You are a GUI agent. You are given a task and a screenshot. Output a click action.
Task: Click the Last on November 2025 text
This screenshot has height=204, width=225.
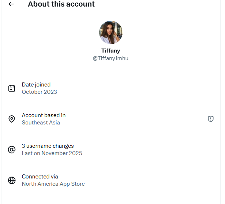point(52,153)
